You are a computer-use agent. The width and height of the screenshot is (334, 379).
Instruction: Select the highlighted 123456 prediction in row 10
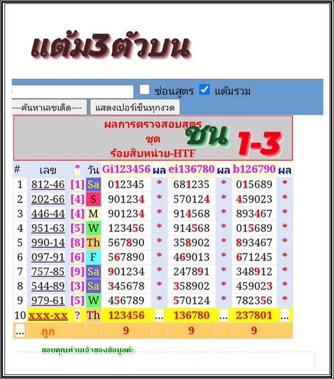tap(126, 316)
